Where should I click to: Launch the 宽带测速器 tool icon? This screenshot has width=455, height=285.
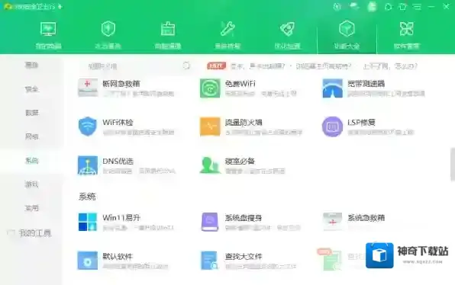click(x=333, y=88)
